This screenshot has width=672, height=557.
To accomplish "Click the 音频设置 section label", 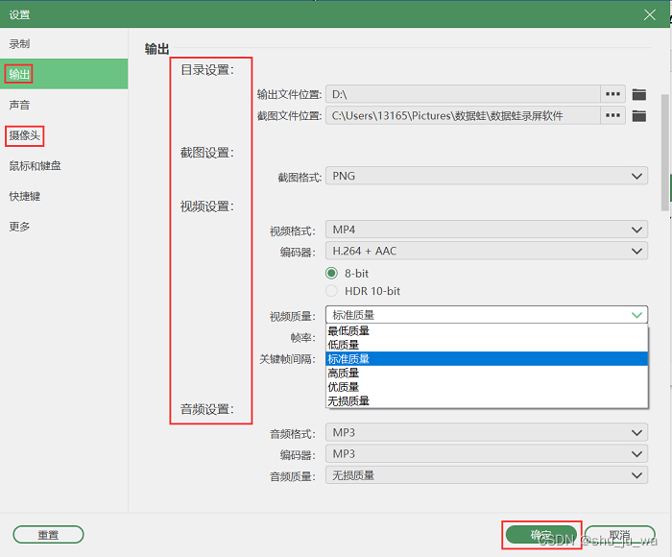I will (207, 409).
